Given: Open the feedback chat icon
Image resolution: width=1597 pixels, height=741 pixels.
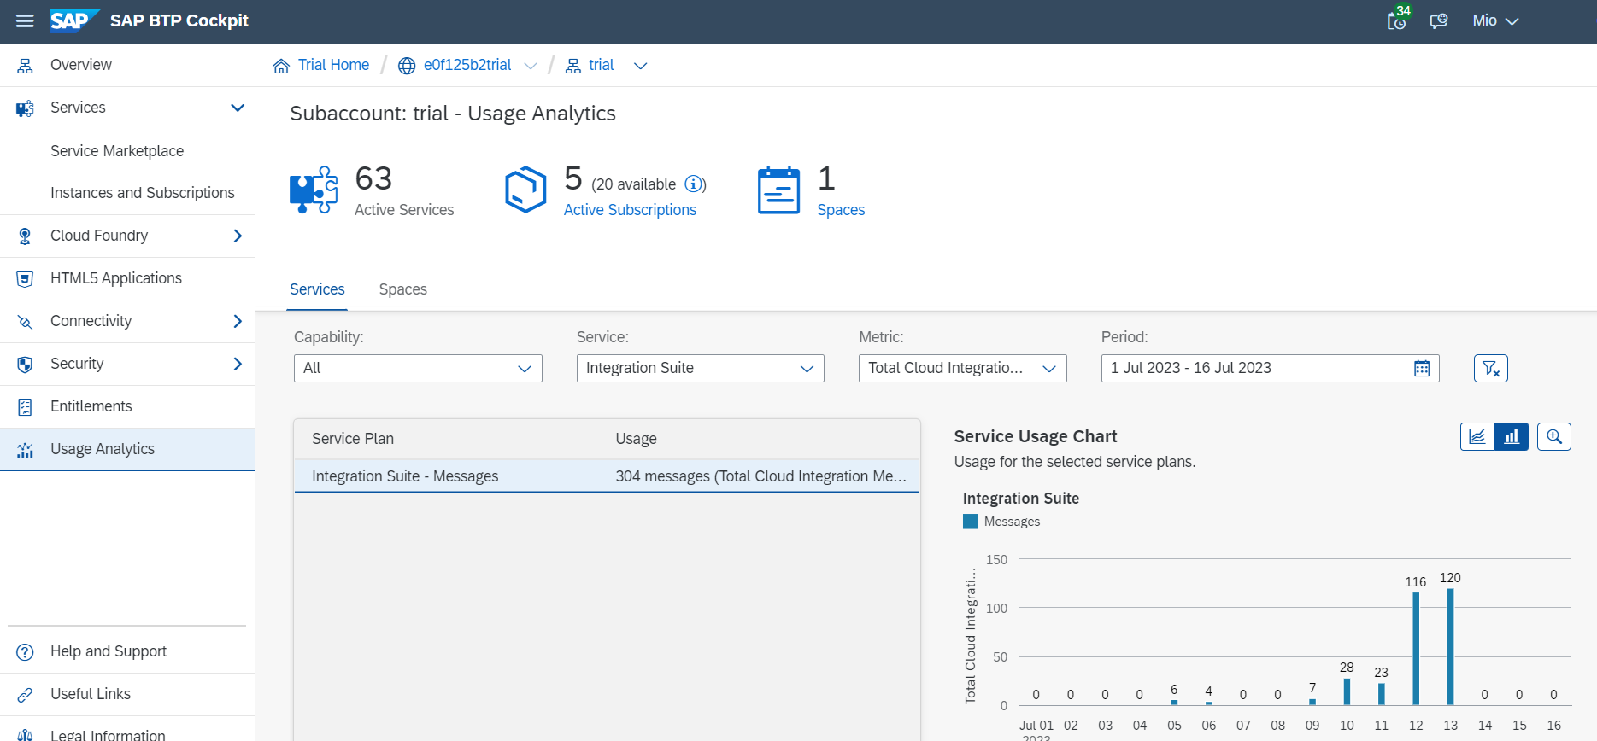Looking at the screenshot, I should [1439, 20].
